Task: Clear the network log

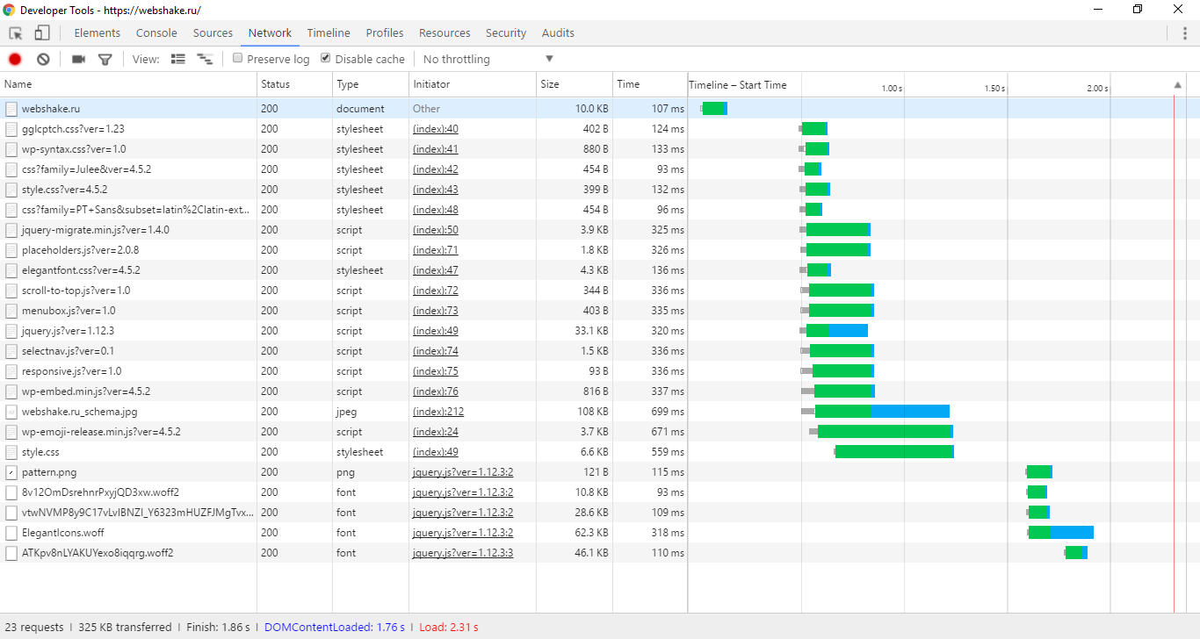Action: tap(43, 59)
